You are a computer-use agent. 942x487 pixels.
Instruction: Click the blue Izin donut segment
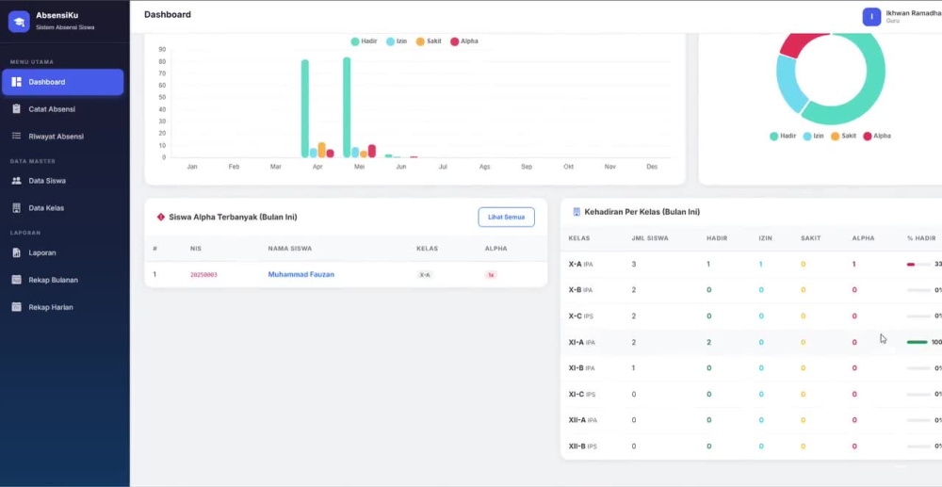pos(788,84)
